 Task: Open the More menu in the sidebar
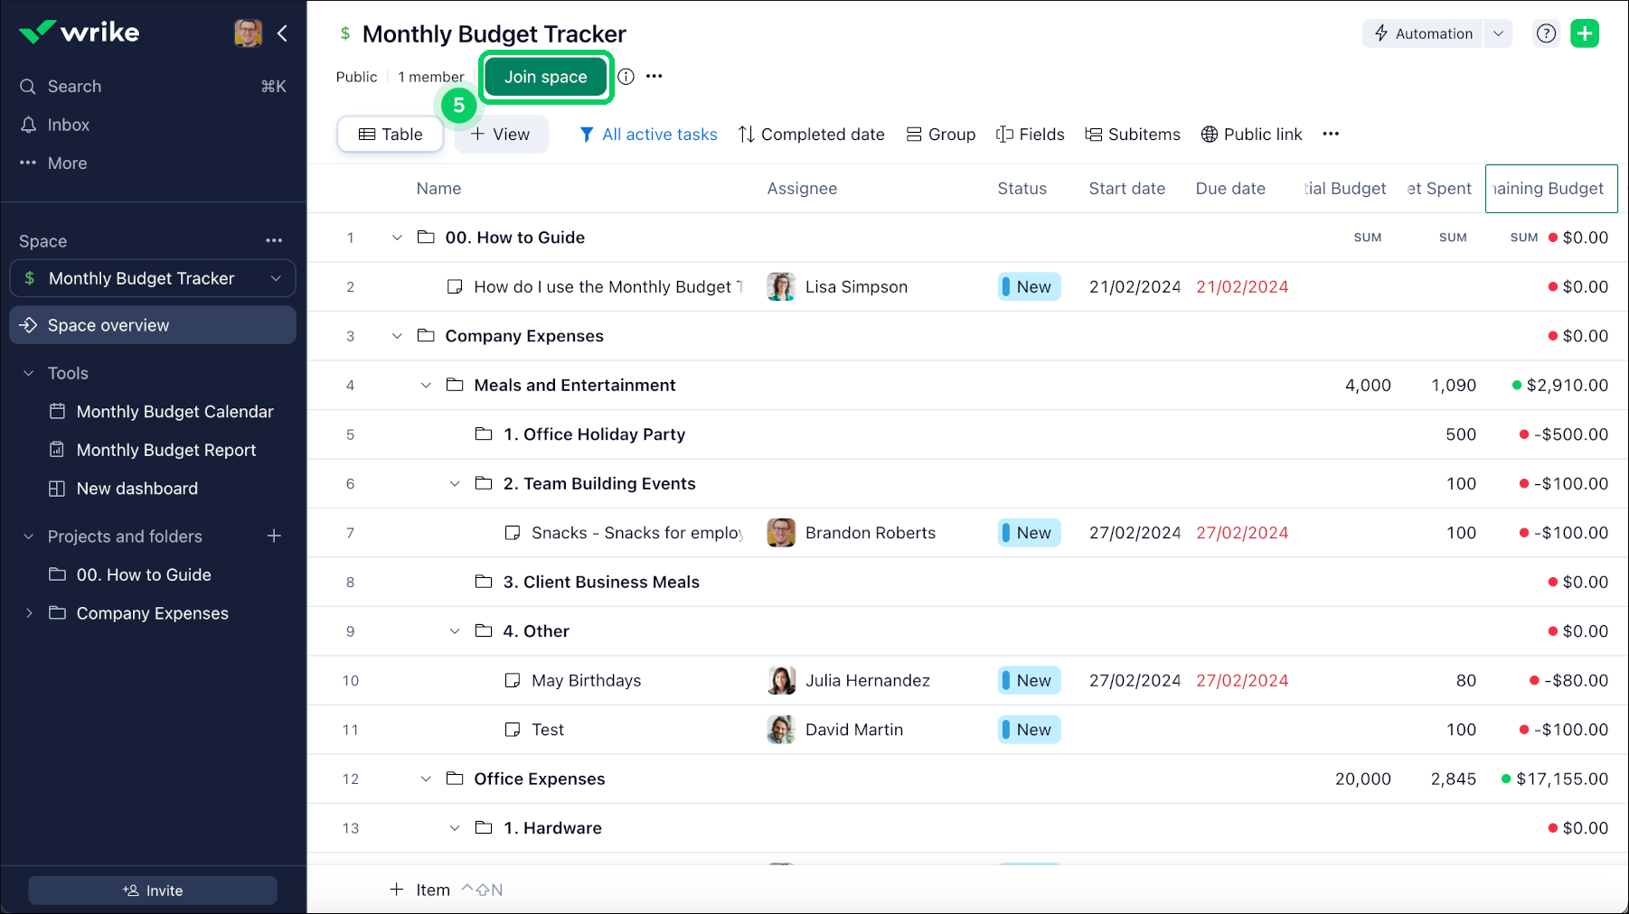click(x=54, y=163)
